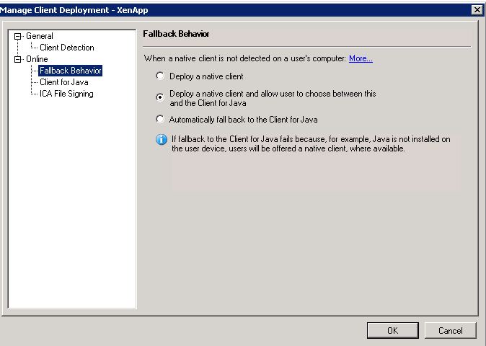Click the Fallback Behavior heading text

[176, 34]
